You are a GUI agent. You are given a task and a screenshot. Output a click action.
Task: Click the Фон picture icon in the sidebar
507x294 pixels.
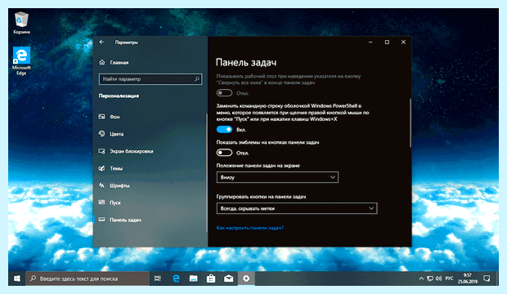tap(102, 116)
